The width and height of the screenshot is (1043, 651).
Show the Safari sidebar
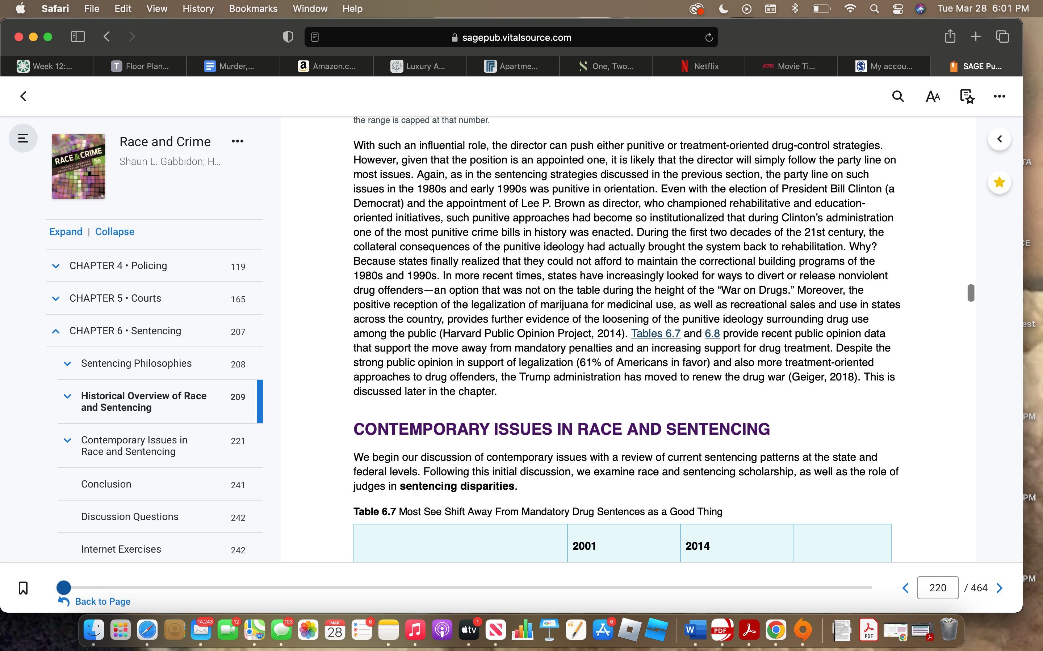(x=78, y=37)
